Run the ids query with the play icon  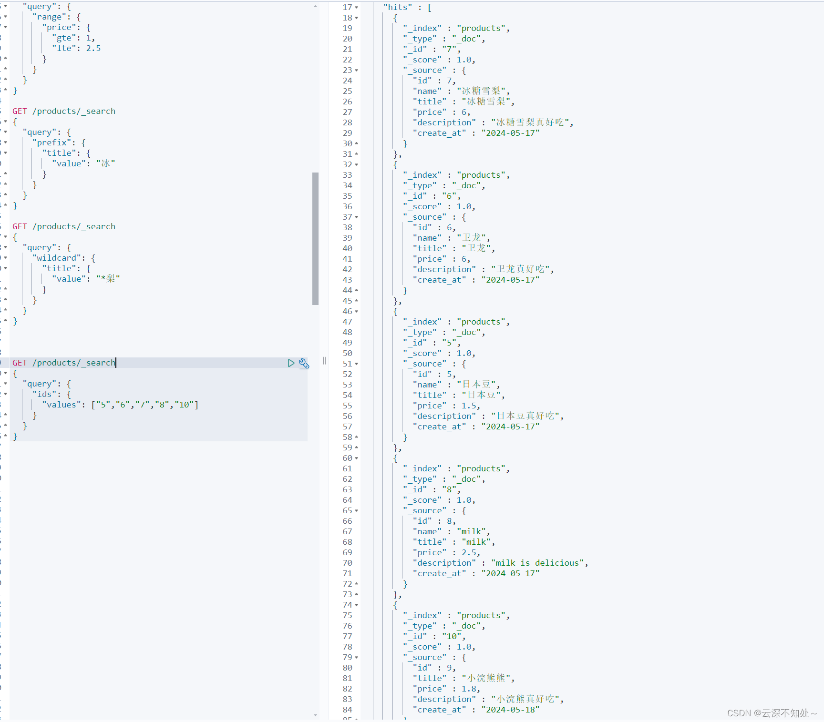[x=291, y=363]
